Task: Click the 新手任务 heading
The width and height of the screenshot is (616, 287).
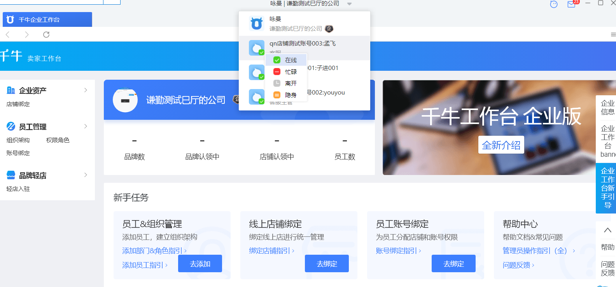Action: click(x=131, y=198)
